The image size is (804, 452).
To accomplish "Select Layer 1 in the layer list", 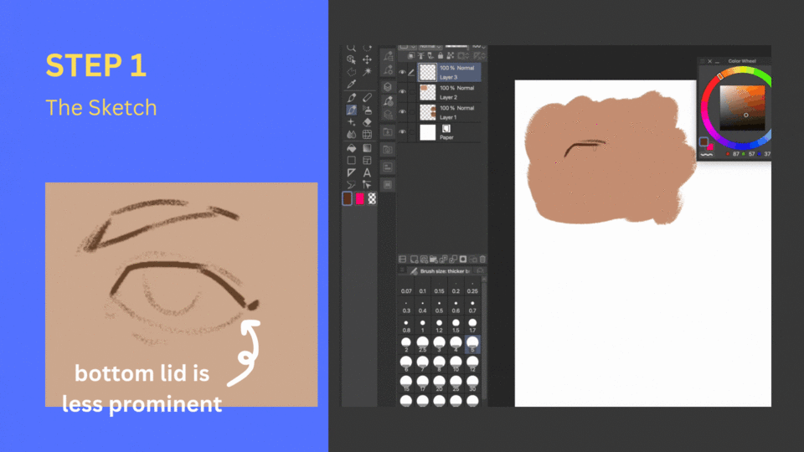I will (x=449, y=112).
